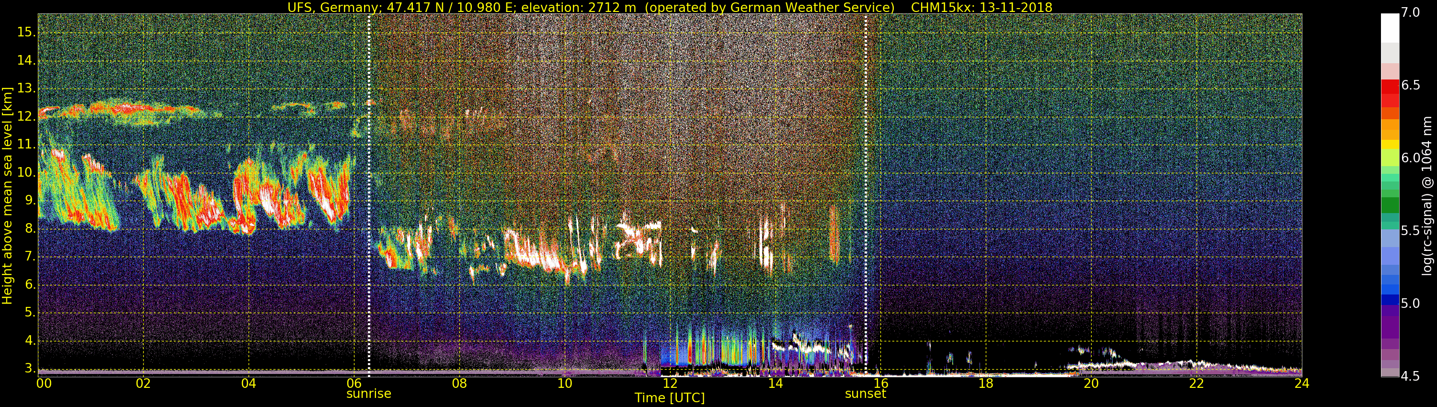Pick the dark blue colorbar swatch beside 5.0
This screenshot has width=1437, height=407.
pyautogui.click(x=1390, y=300)
